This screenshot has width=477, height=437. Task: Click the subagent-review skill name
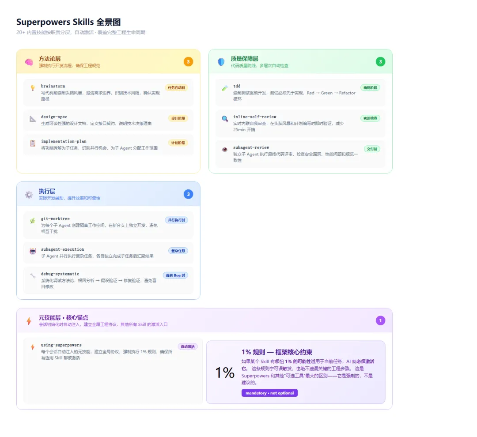click(251, 148)
